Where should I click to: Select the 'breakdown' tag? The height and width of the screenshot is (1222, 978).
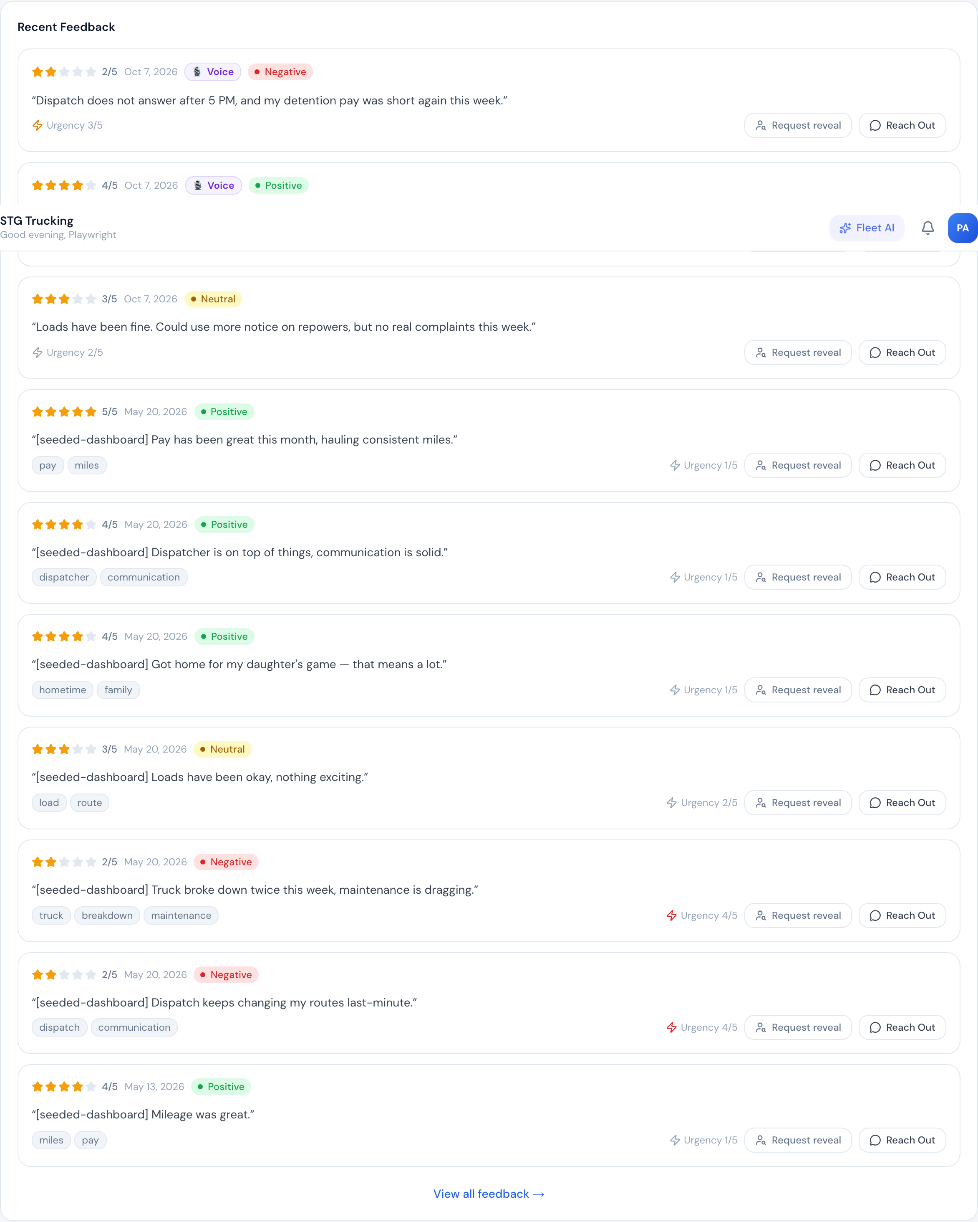pyautogui.click(x=107, y=915)
